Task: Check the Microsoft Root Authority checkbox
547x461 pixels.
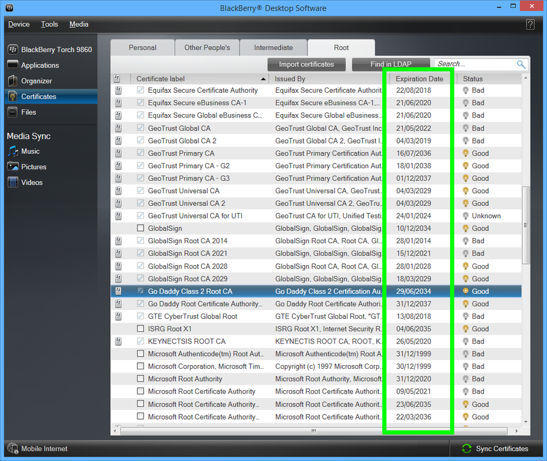Action: point(140,379)
